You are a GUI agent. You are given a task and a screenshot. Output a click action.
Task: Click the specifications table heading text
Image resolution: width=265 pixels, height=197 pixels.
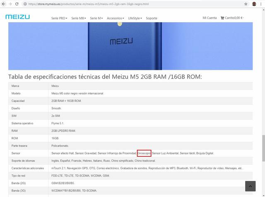[105, 77]
